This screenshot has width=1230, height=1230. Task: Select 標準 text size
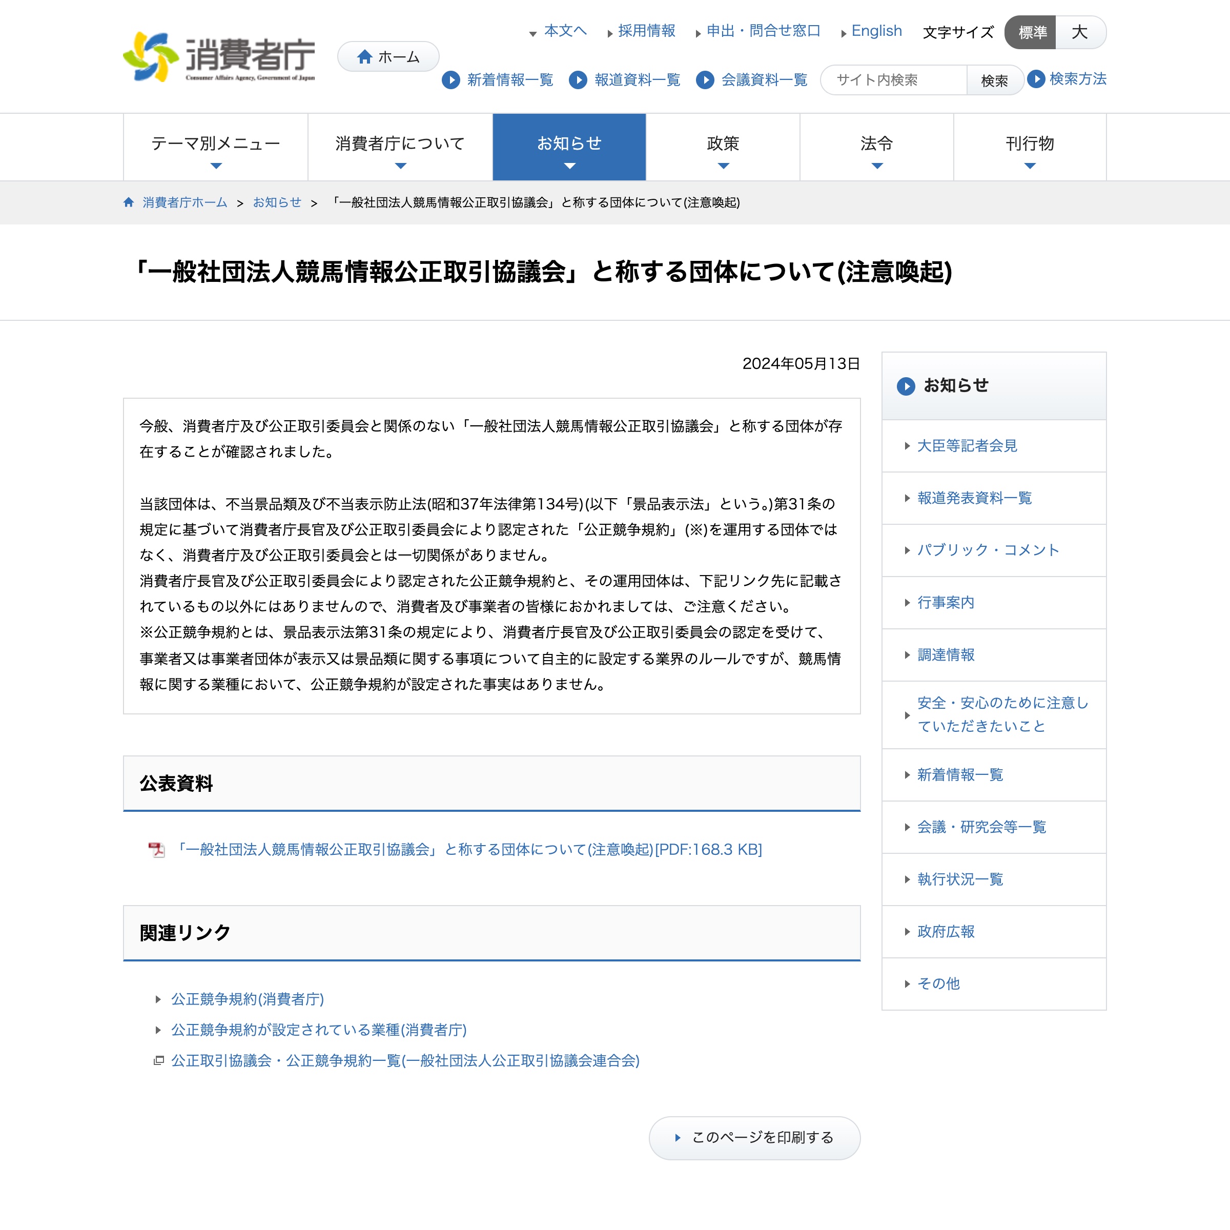click(1031, 32)
